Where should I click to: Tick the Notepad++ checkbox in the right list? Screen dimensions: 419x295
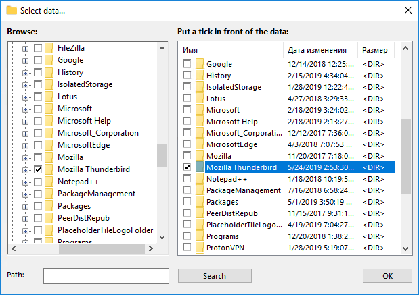tap(187, 178)
